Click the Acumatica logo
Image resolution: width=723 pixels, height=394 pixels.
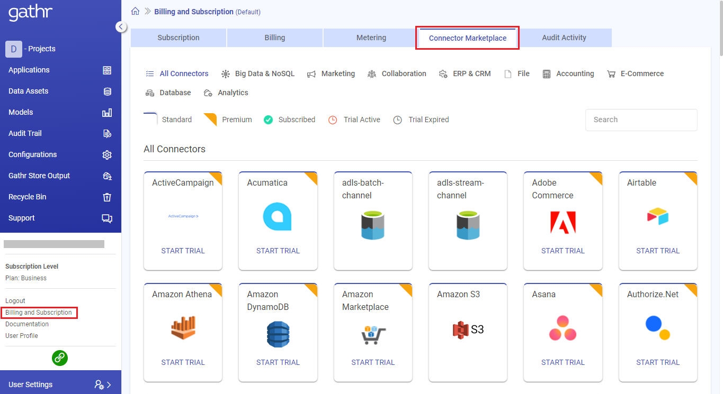pos(278,217)
